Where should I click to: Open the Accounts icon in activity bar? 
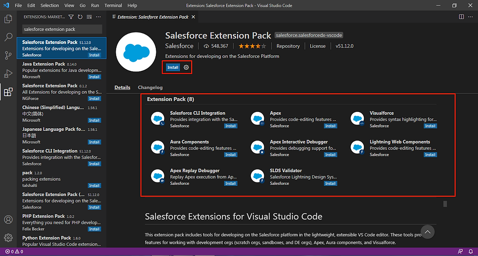point(8,219)
